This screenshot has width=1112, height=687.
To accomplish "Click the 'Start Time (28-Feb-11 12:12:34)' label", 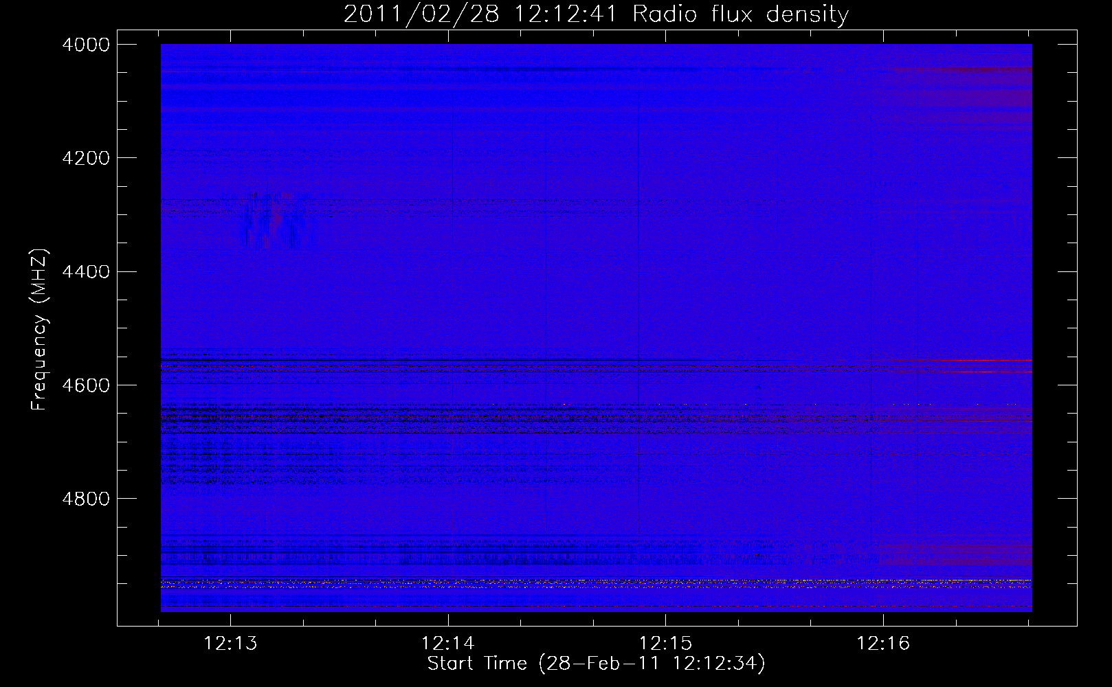I will coord(596,664).
